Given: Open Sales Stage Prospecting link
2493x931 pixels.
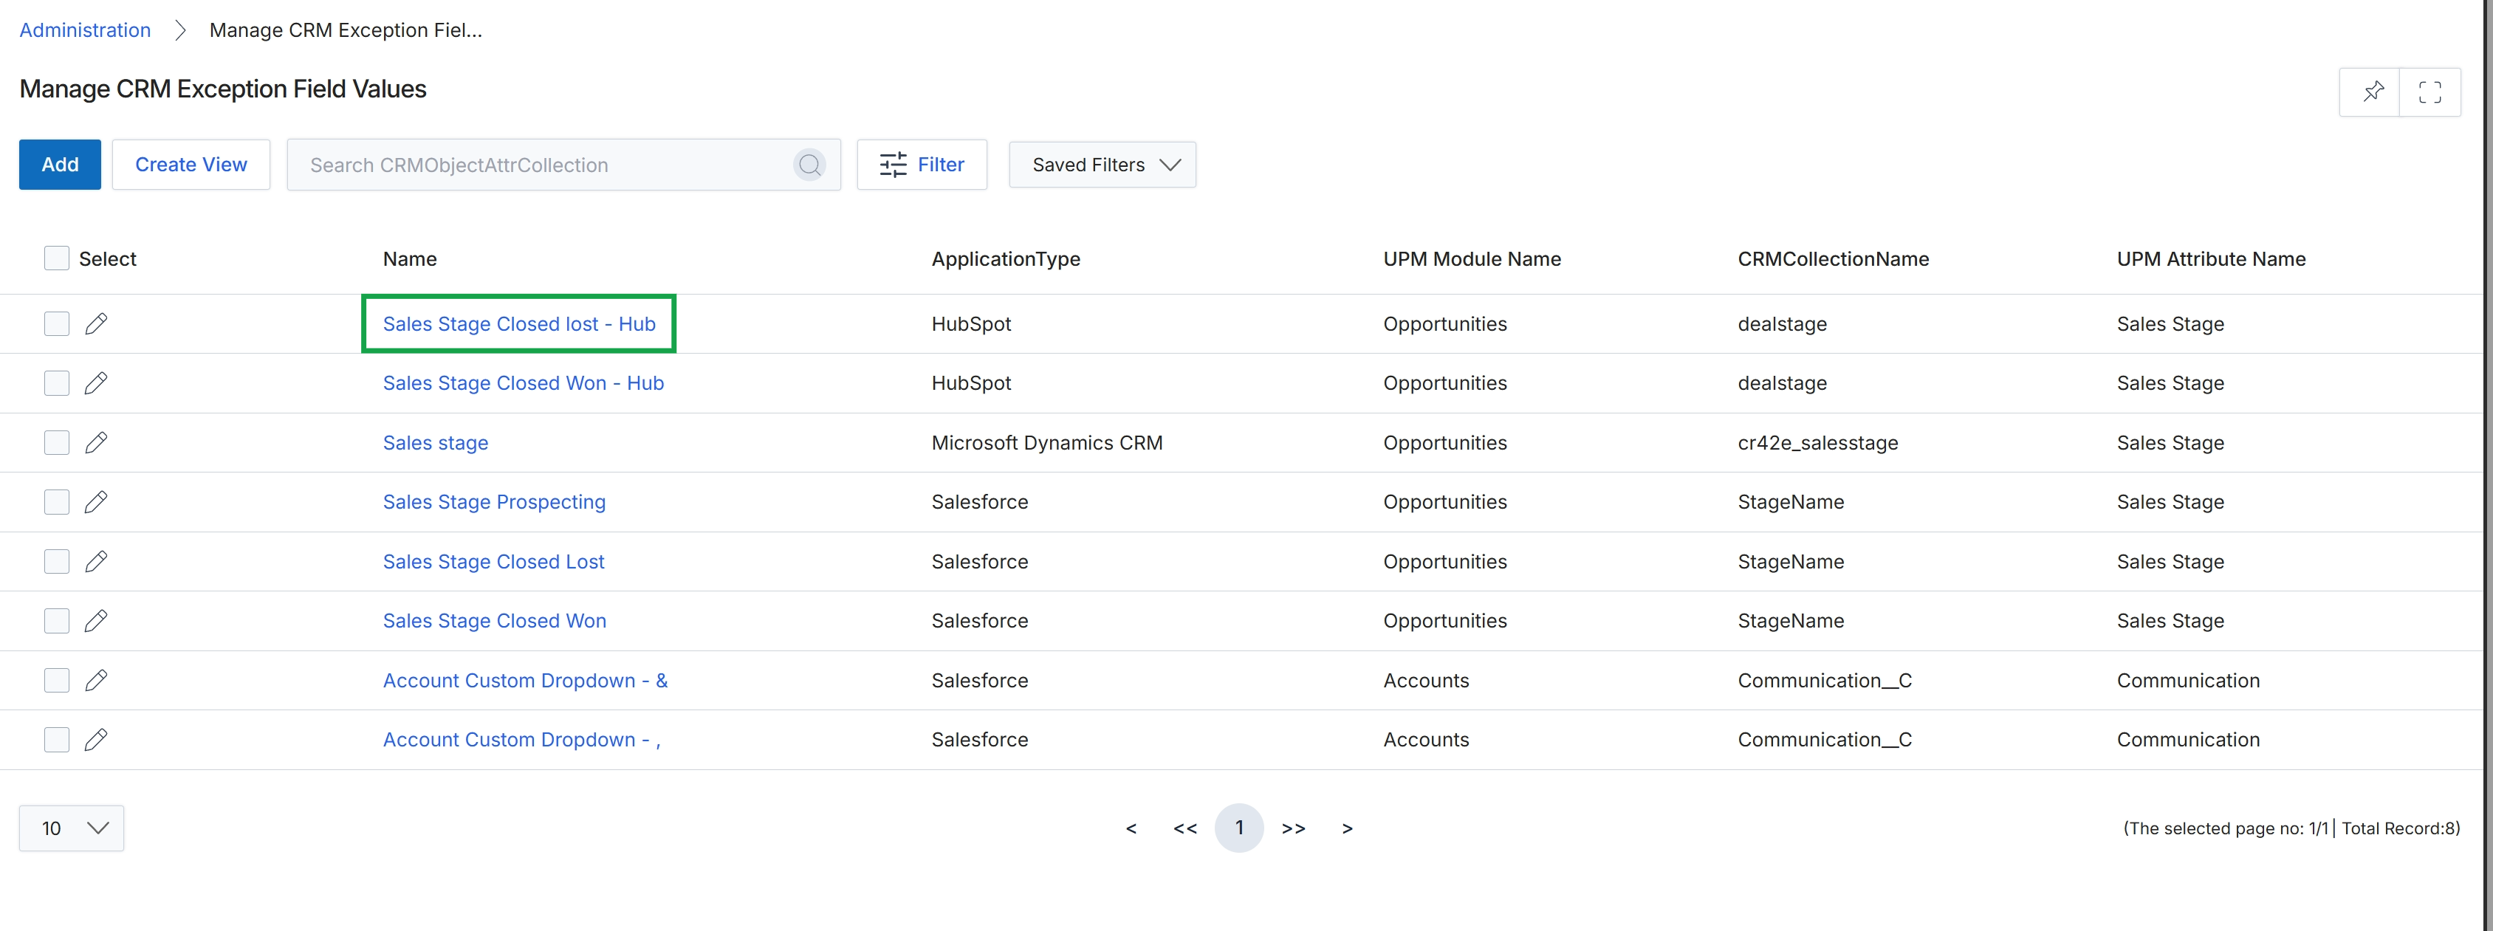Looking at the screenshot, I should click(x=495, y=502).
